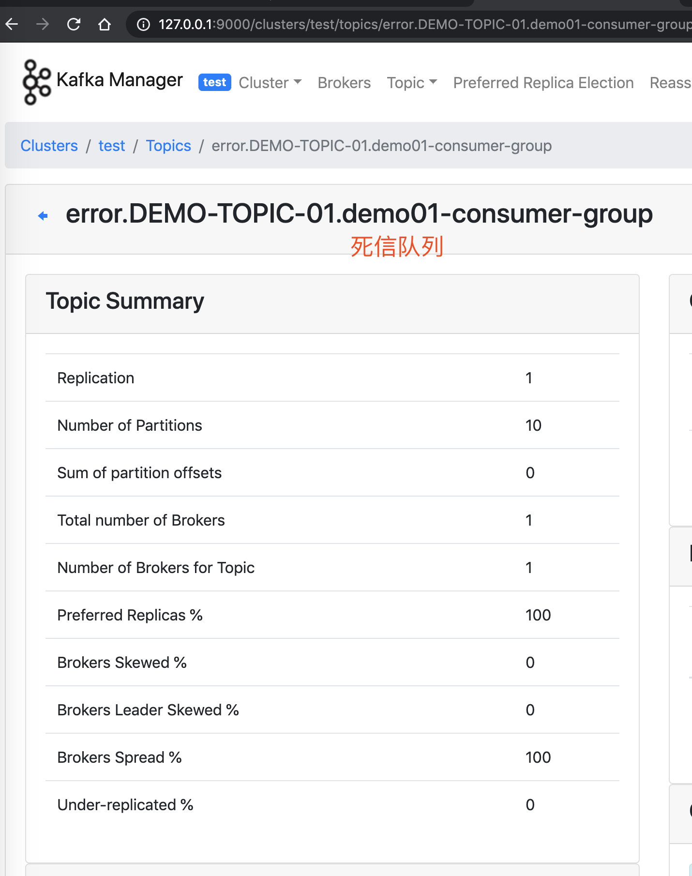Viewport: 692px width, 876px height.
Task: Open the Brokers page from navbar
Action: tap(344, 83)
